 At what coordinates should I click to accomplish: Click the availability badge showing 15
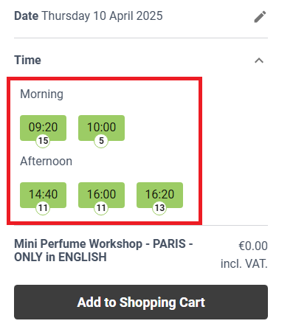(43, 141)
